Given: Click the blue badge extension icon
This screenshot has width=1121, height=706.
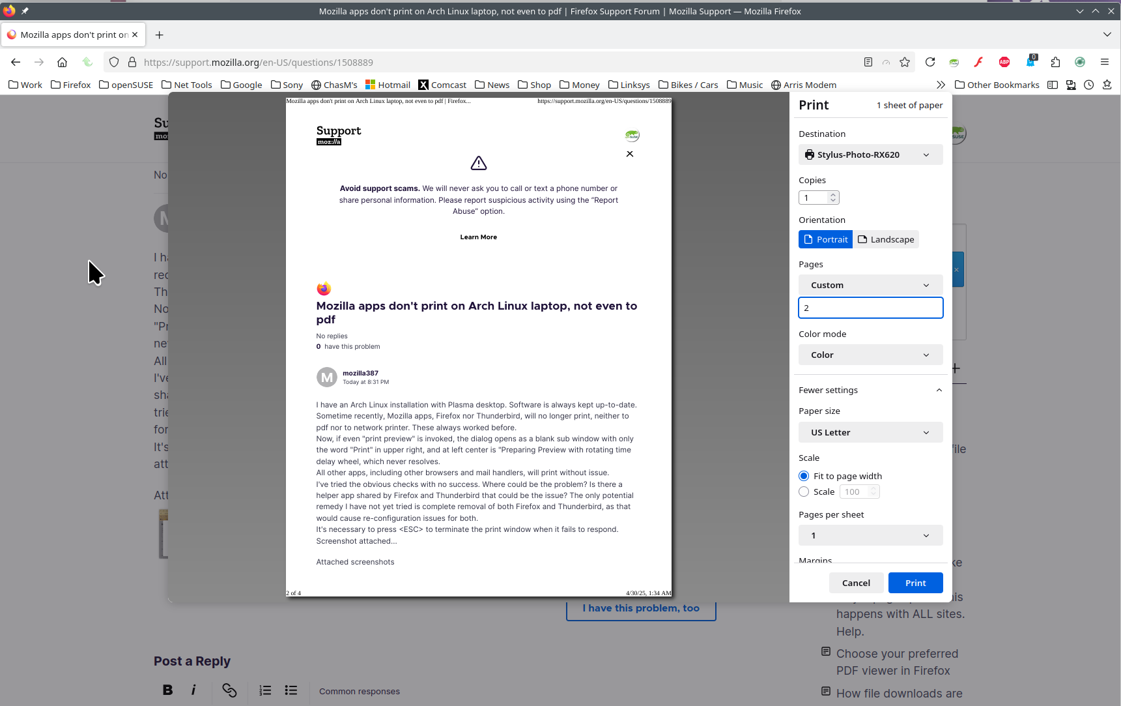Looking at the screenshot, I should click(1030, 62).
